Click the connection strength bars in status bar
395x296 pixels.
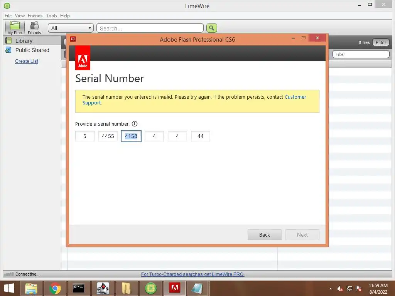click(9, 274)
